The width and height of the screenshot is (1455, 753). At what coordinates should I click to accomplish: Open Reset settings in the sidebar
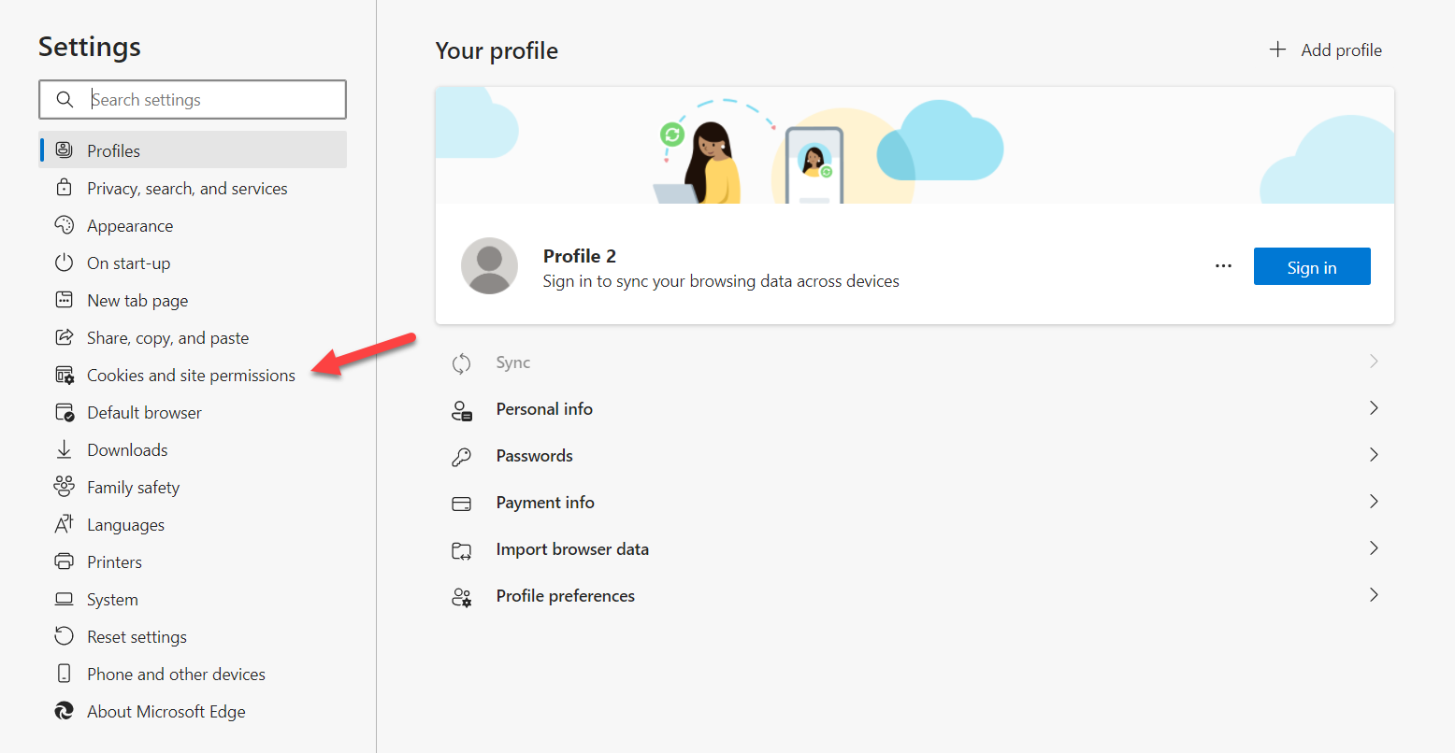pos(137,637)
